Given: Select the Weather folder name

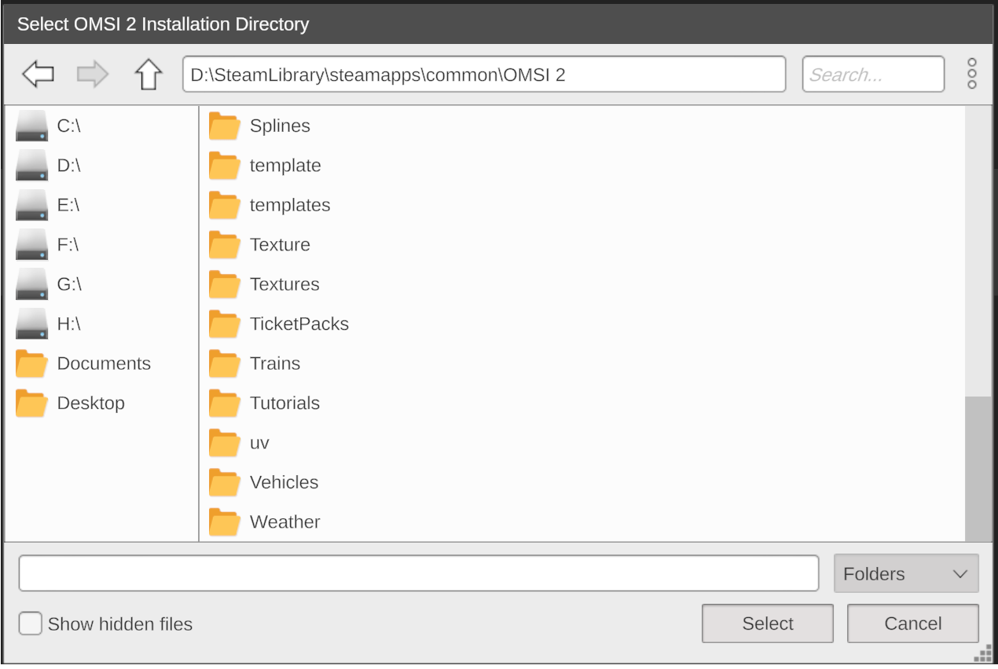Looking at the screenshot, I should tap(284, 521).
